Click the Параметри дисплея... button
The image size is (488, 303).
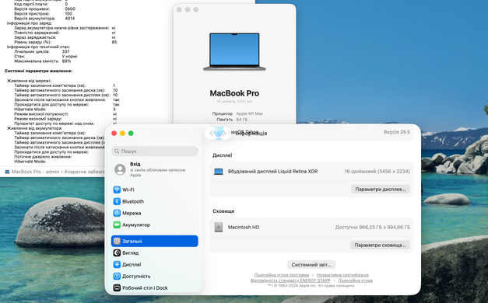pyautogui.click(x=381, y=190)
